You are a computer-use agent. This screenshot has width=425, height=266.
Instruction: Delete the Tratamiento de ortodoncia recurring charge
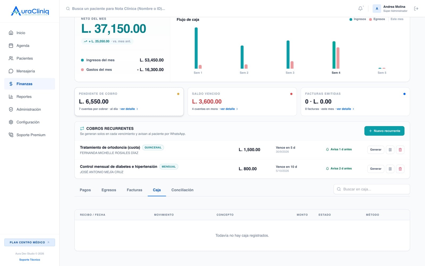400,149
